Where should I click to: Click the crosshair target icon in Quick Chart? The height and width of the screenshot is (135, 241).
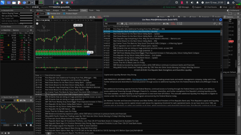[x=17, y=125]
